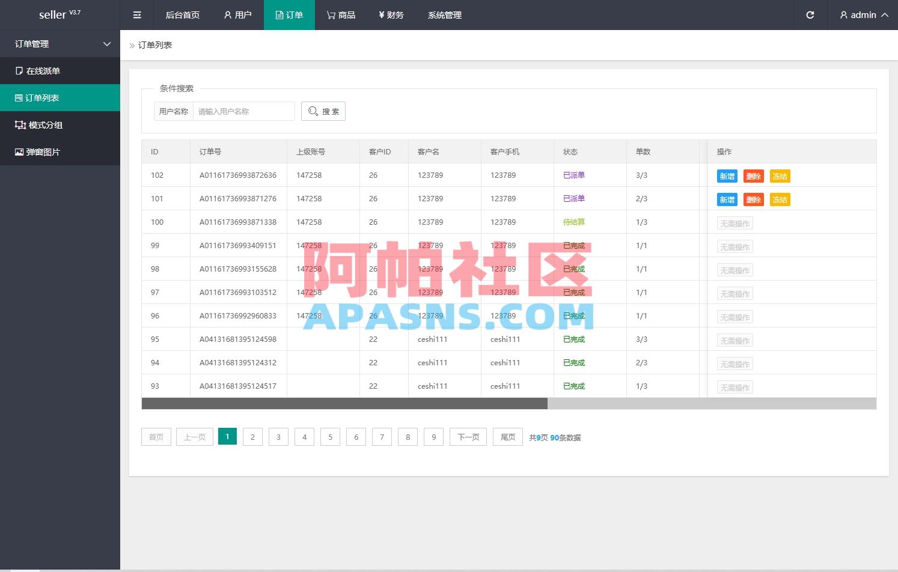
Task: Click the refresh icon in the top bar
Action: 810,14
